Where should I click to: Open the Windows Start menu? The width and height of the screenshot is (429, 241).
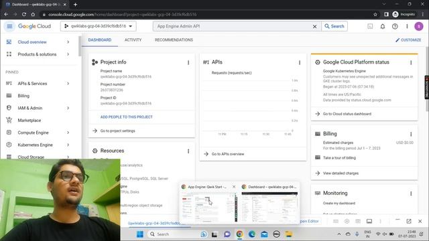[140, 234]
